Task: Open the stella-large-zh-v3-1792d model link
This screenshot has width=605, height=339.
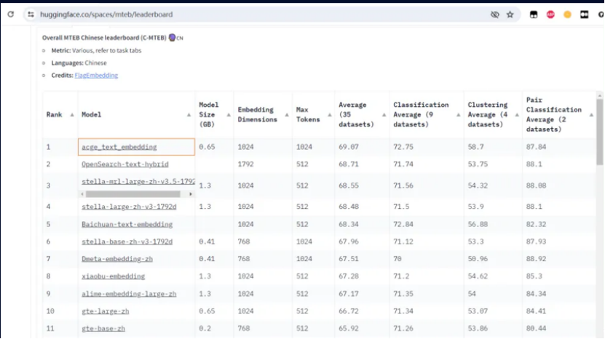Action: (129, 207)
